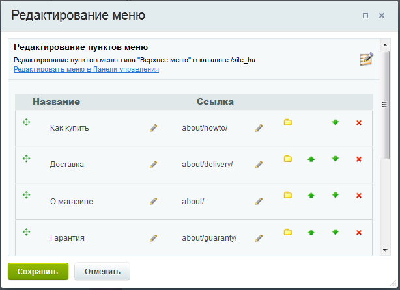Select the Доставка name text
Viewport: 400px width, 290px height.
(67, 165)
